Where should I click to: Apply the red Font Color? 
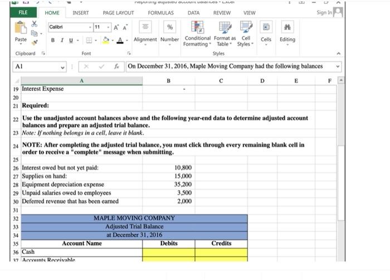120,40
